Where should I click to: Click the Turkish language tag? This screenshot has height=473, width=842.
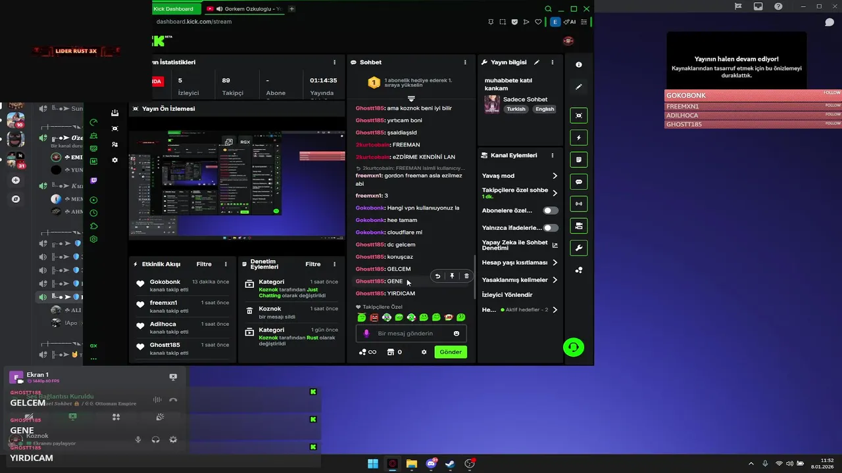pyautogui.click(x=516, y=109)
